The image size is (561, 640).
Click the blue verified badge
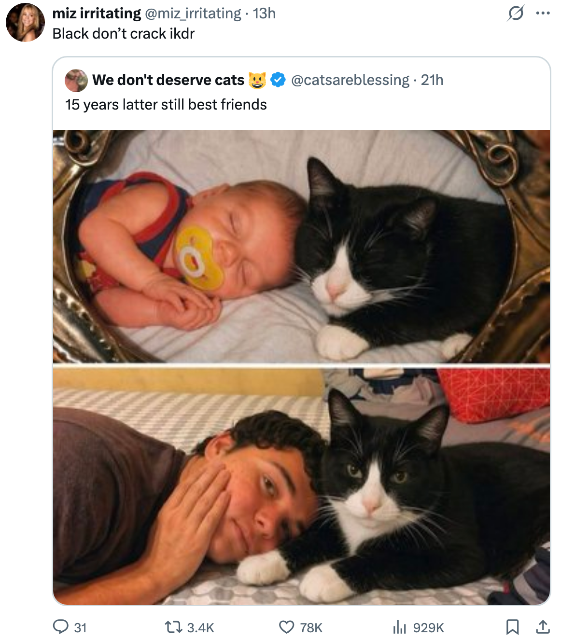point(278,80)
